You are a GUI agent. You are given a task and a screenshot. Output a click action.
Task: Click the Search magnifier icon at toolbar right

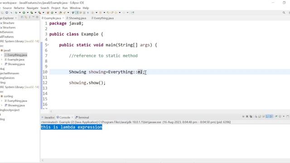pos(284,13)
